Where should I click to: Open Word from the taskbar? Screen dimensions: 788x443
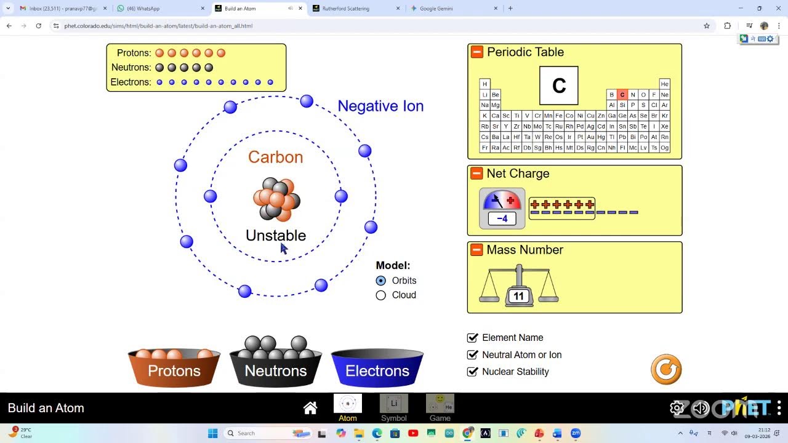pos(558,433)
